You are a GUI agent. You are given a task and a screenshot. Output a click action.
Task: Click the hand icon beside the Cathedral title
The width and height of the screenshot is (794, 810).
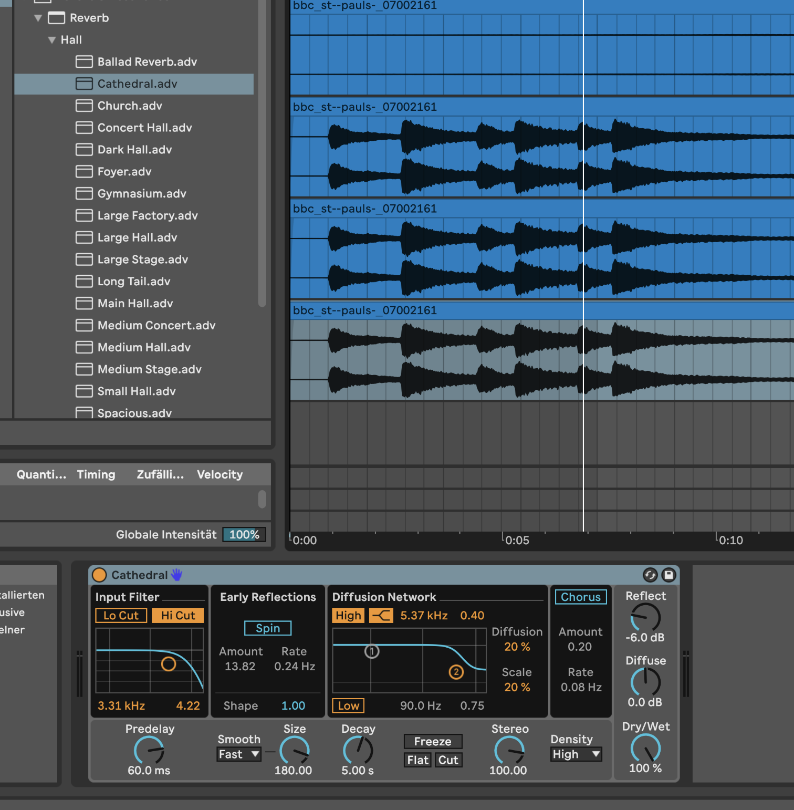tap(176, 575)
